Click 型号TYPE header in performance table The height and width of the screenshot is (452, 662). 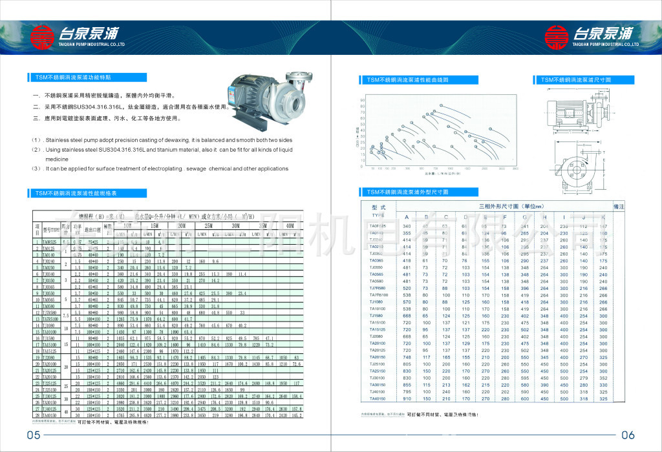coord(51,231)
